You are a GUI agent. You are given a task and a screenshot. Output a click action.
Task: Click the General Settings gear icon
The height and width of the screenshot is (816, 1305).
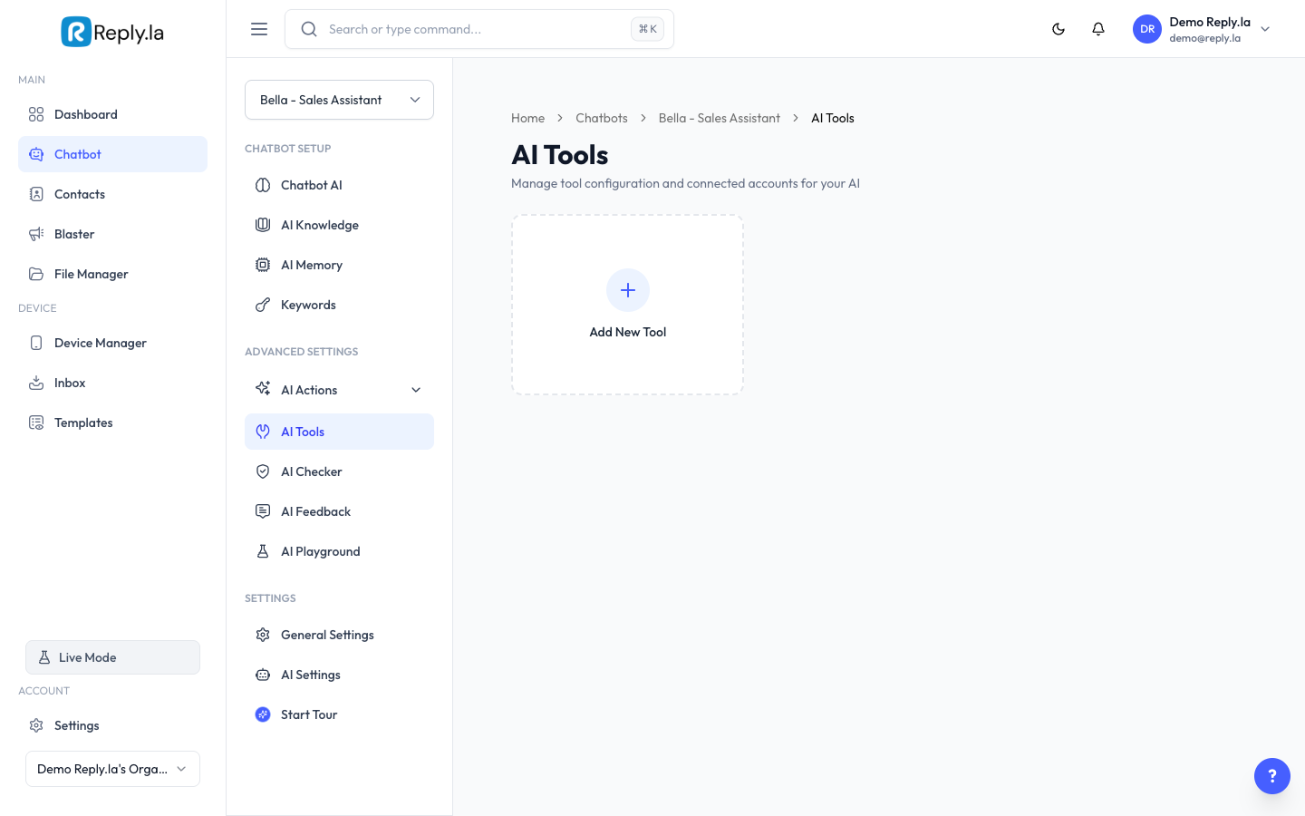[263, 635]
